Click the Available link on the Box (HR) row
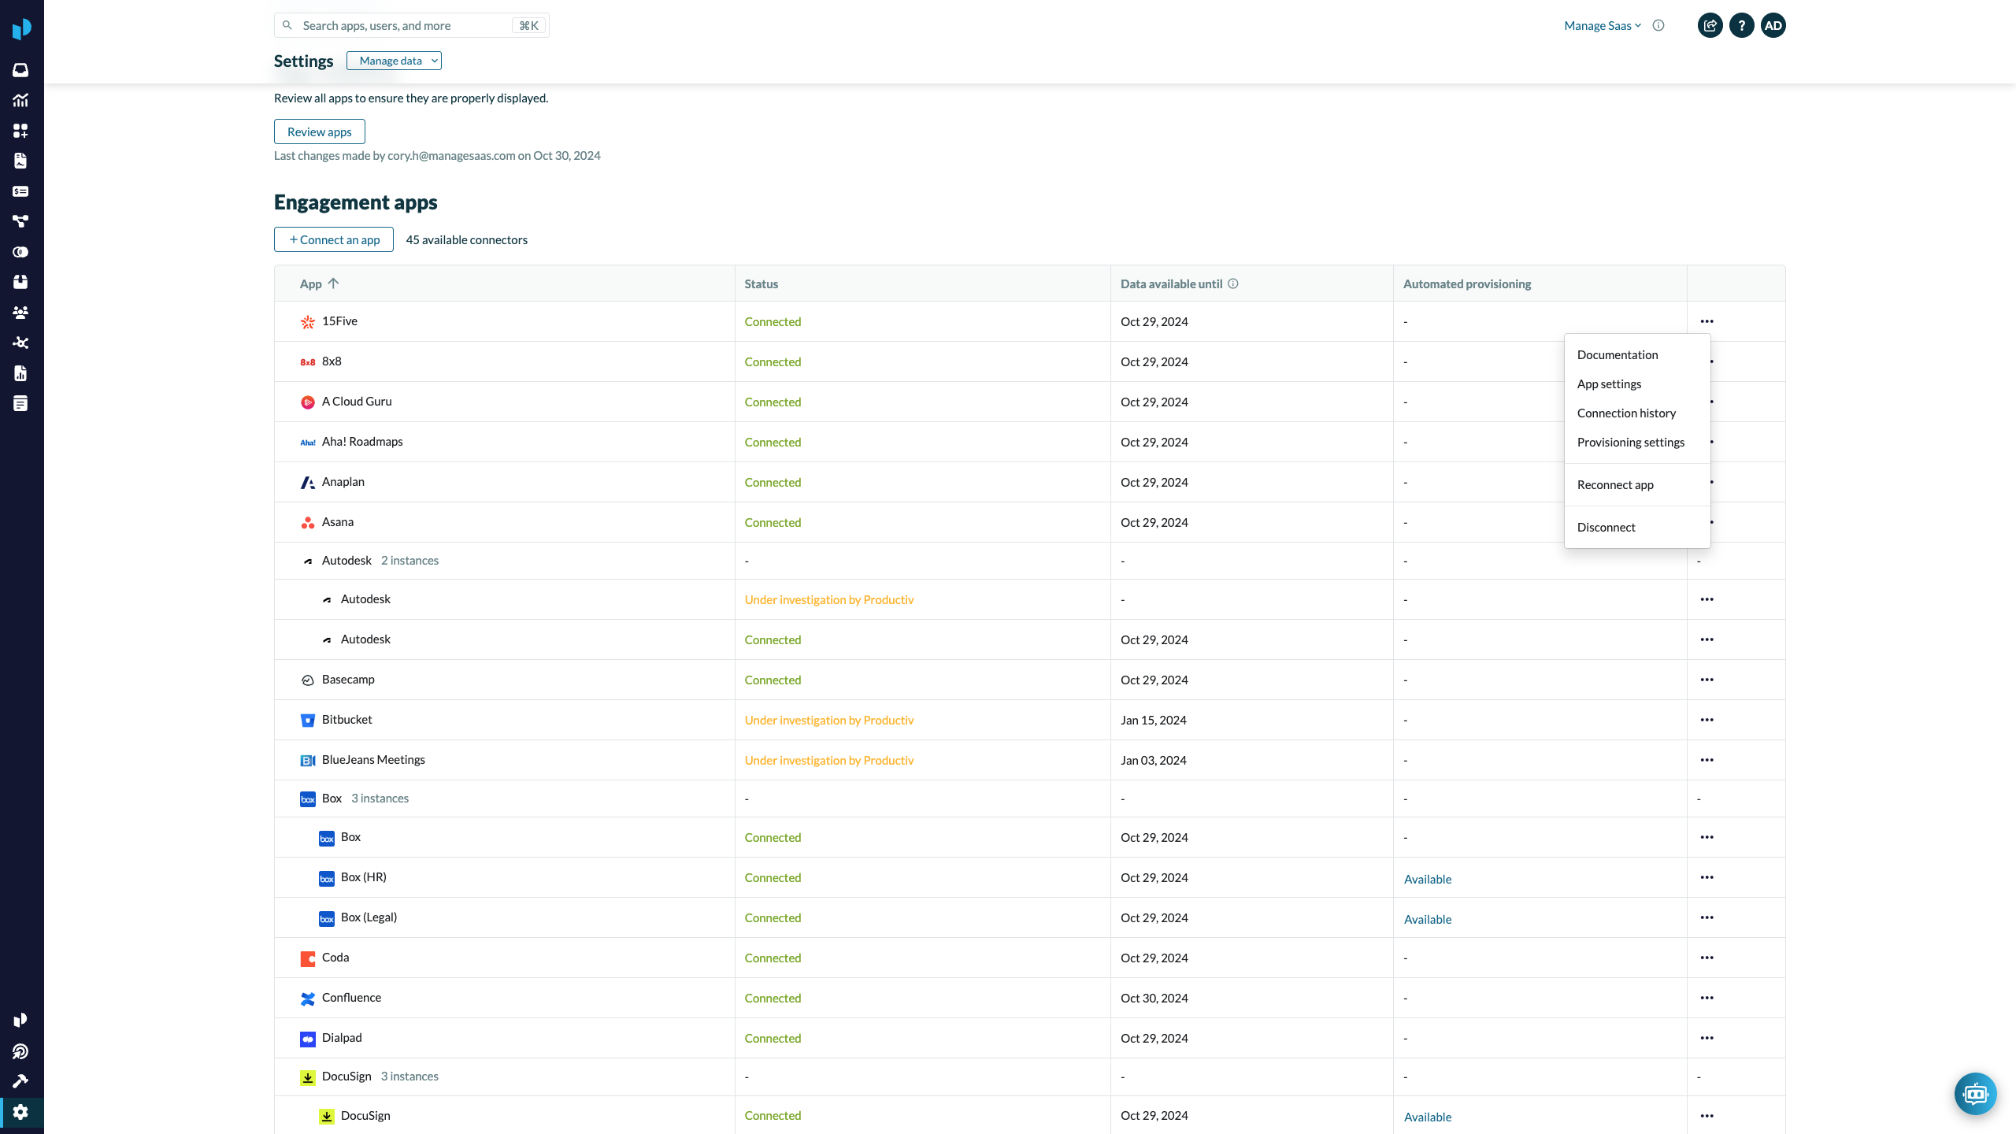The width and height of the screenshot is (2016, 1134). coord(1428,879)
